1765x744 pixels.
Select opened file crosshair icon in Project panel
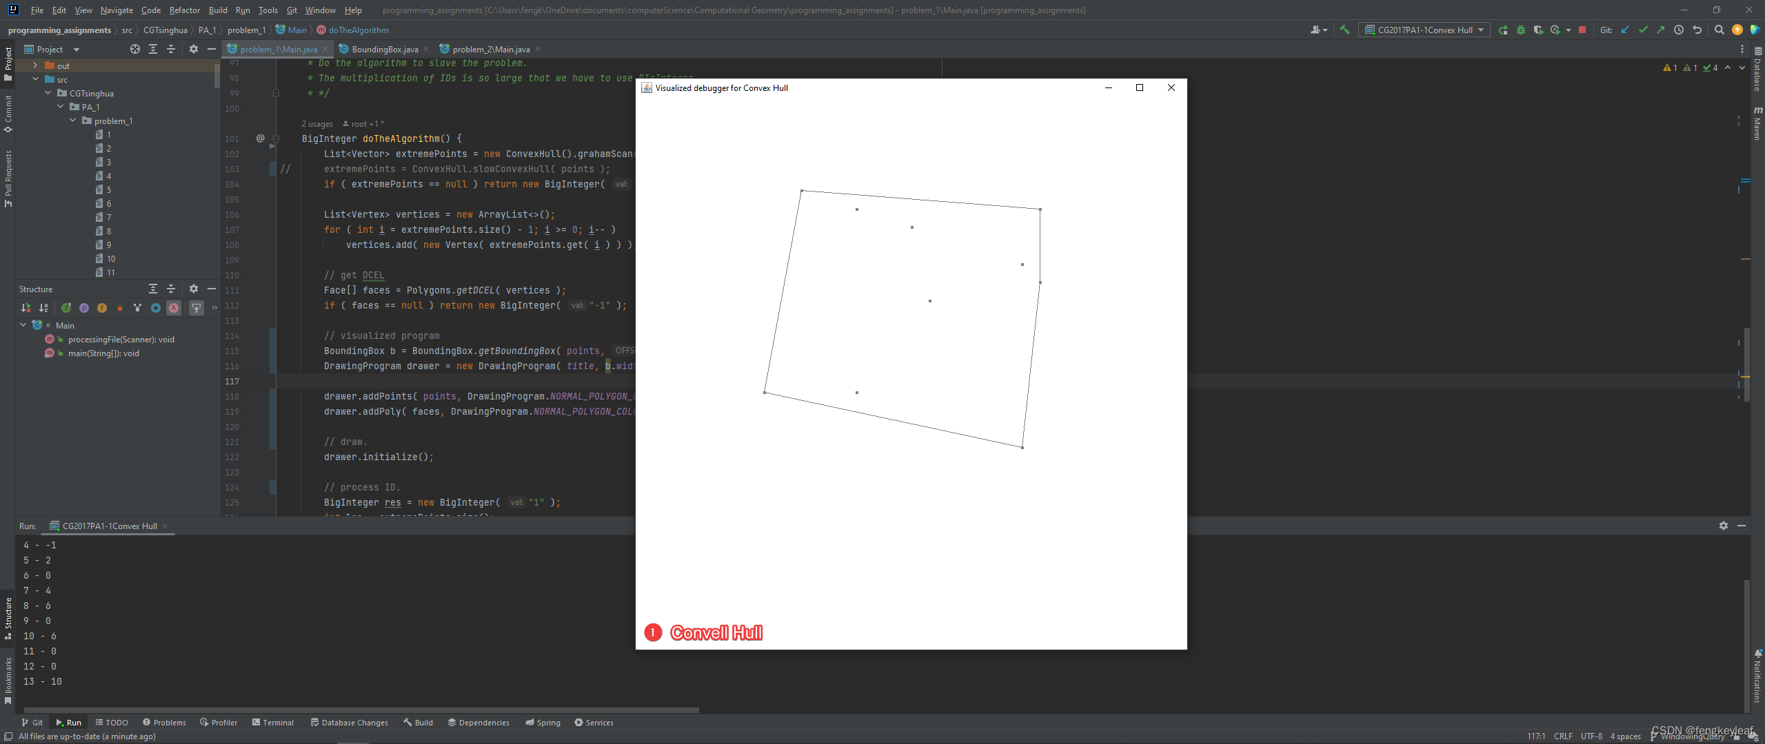(135, 49)
